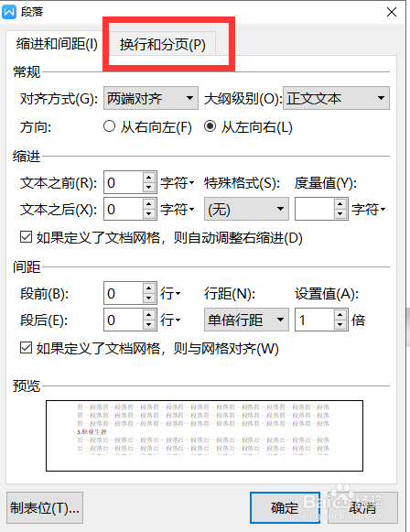Click the 度量值(Y) input field
410x532 pixels.
[315, 209]
